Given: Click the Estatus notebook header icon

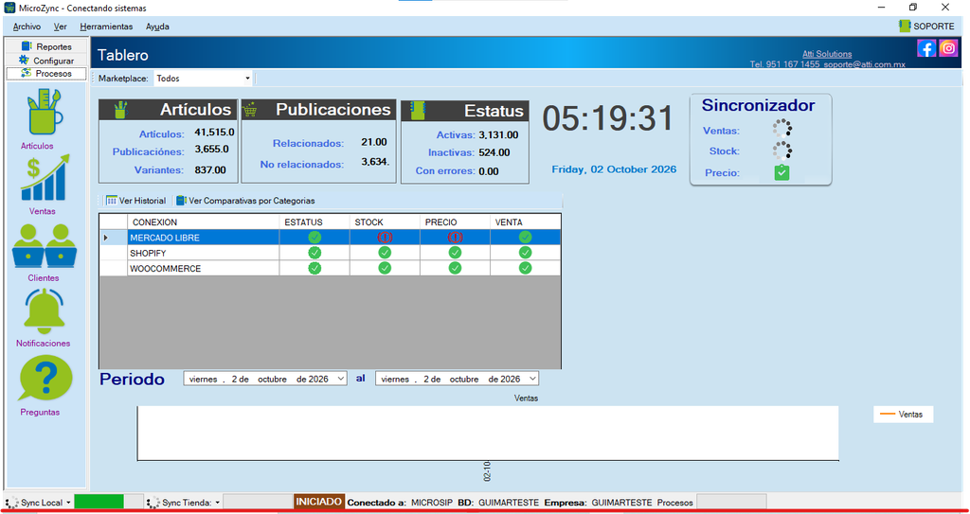Looking at the screenshot, I should [x=417, y=110].
